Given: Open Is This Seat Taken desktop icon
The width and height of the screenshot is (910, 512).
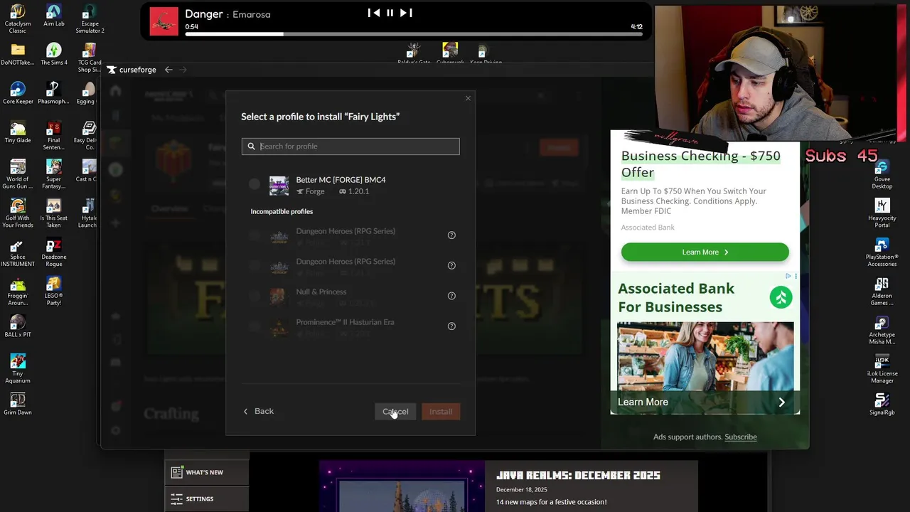Looking at the screenshot, I should point(53,213).
